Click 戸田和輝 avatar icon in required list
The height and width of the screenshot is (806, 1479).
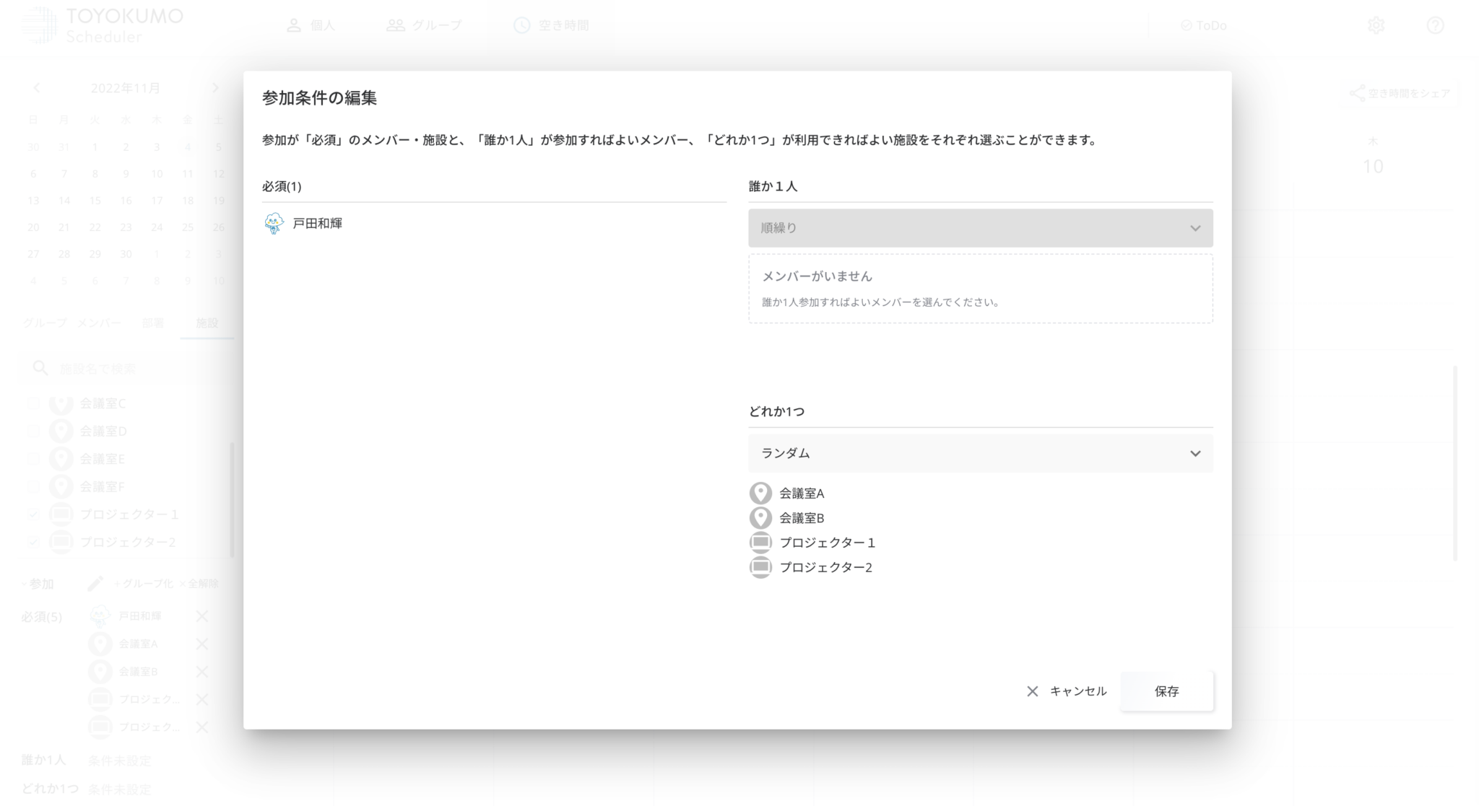[274, 224]
